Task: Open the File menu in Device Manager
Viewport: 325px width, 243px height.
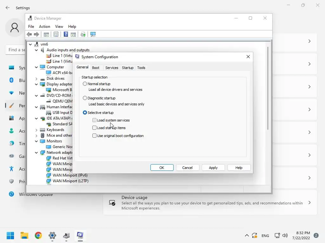Action: click(x=31, y=27)
